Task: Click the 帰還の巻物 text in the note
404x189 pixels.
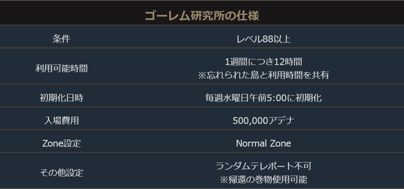Action: click(250, 179)
